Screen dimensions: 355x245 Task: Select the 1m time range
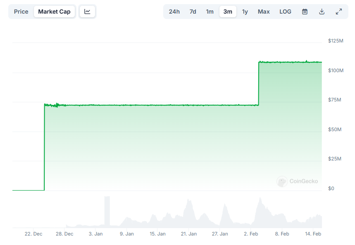pyautogui.click(x=210, y=12)
